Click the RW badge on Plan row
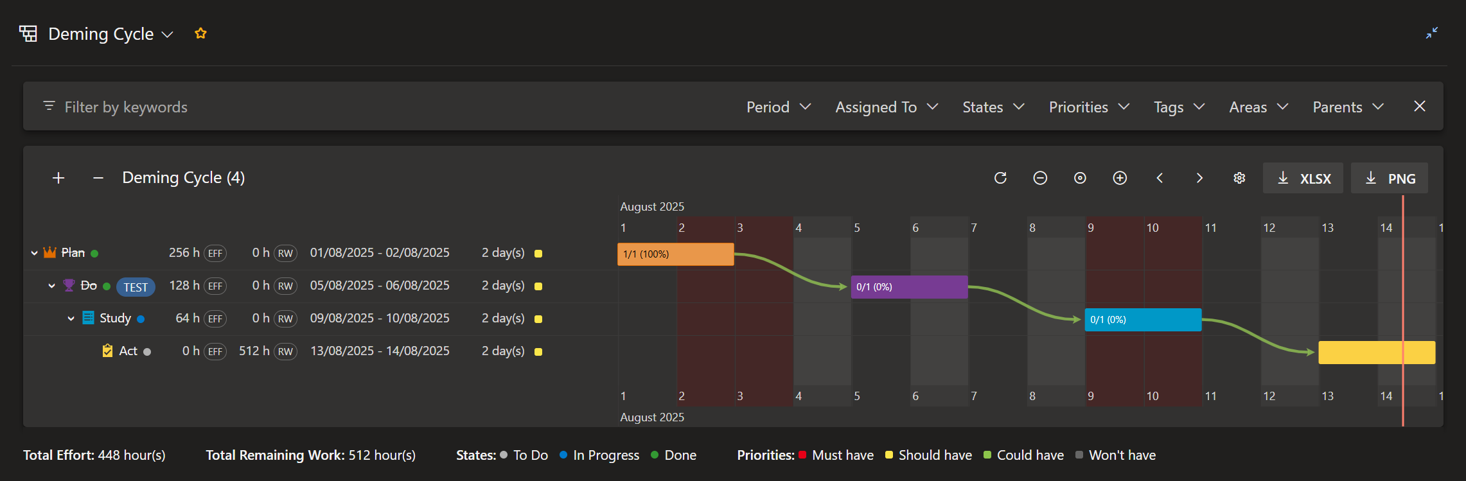This screenshot has width=1466, height=481. click(x=285, y=253)
